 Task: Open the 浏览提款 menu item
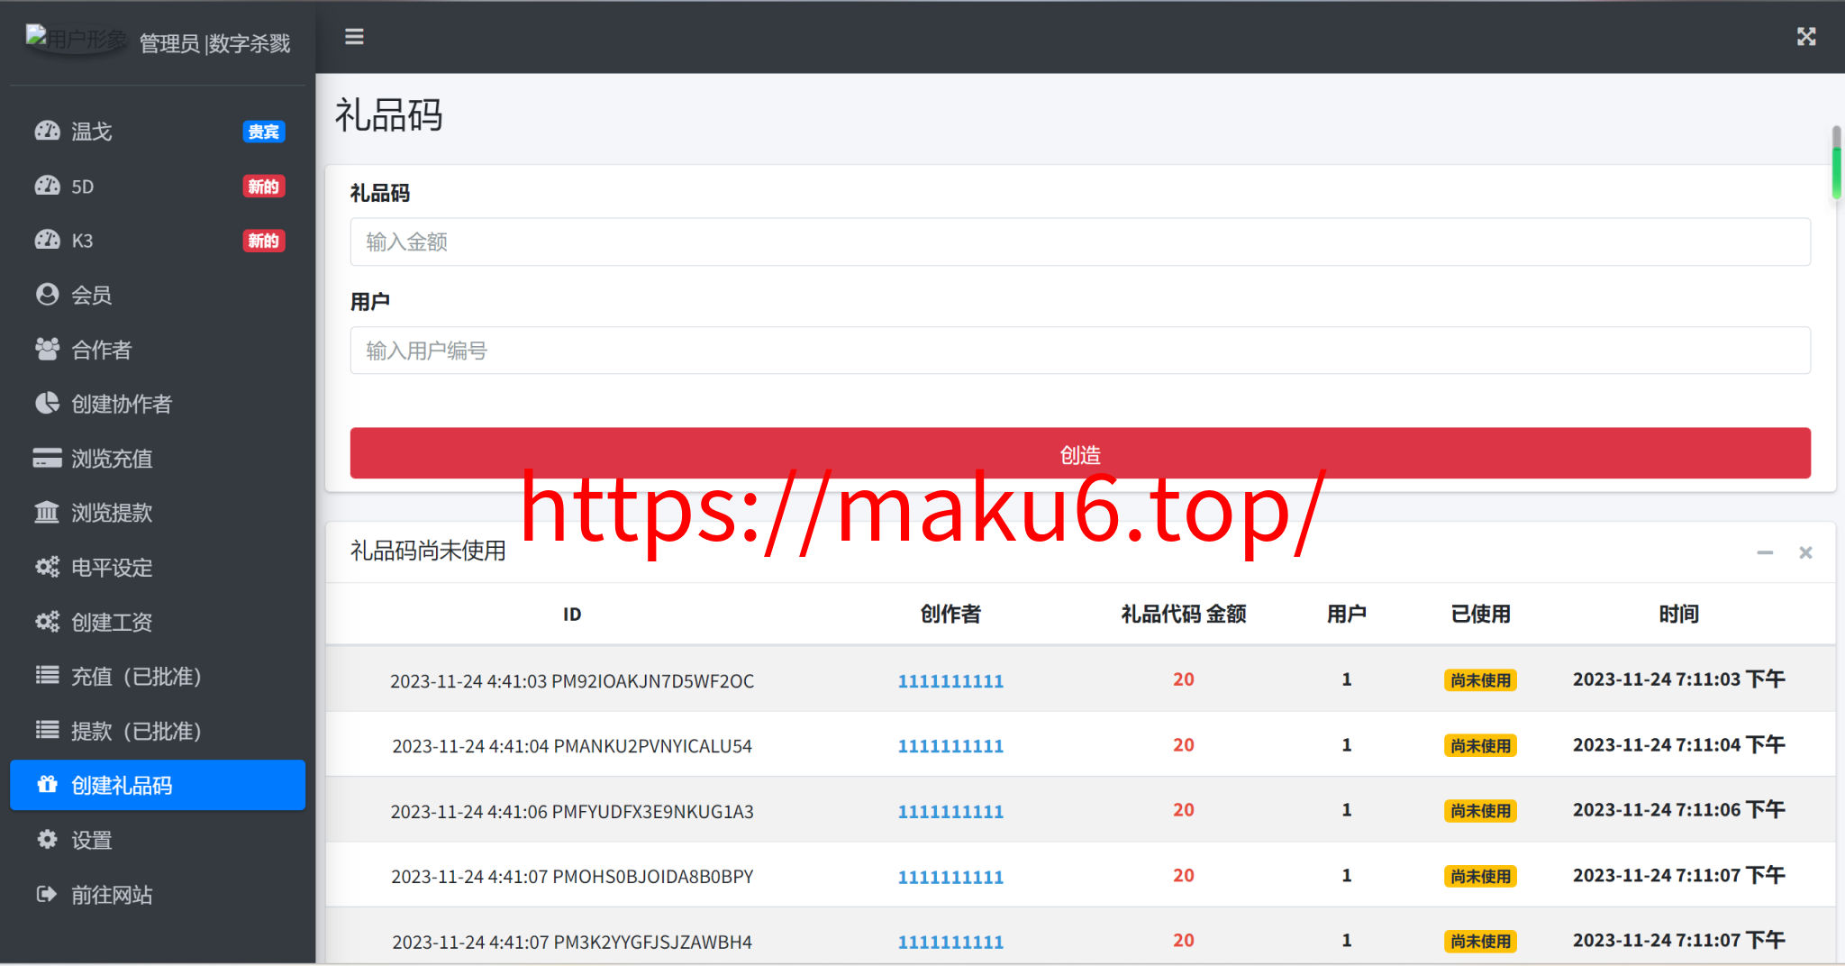coord(158,512)
